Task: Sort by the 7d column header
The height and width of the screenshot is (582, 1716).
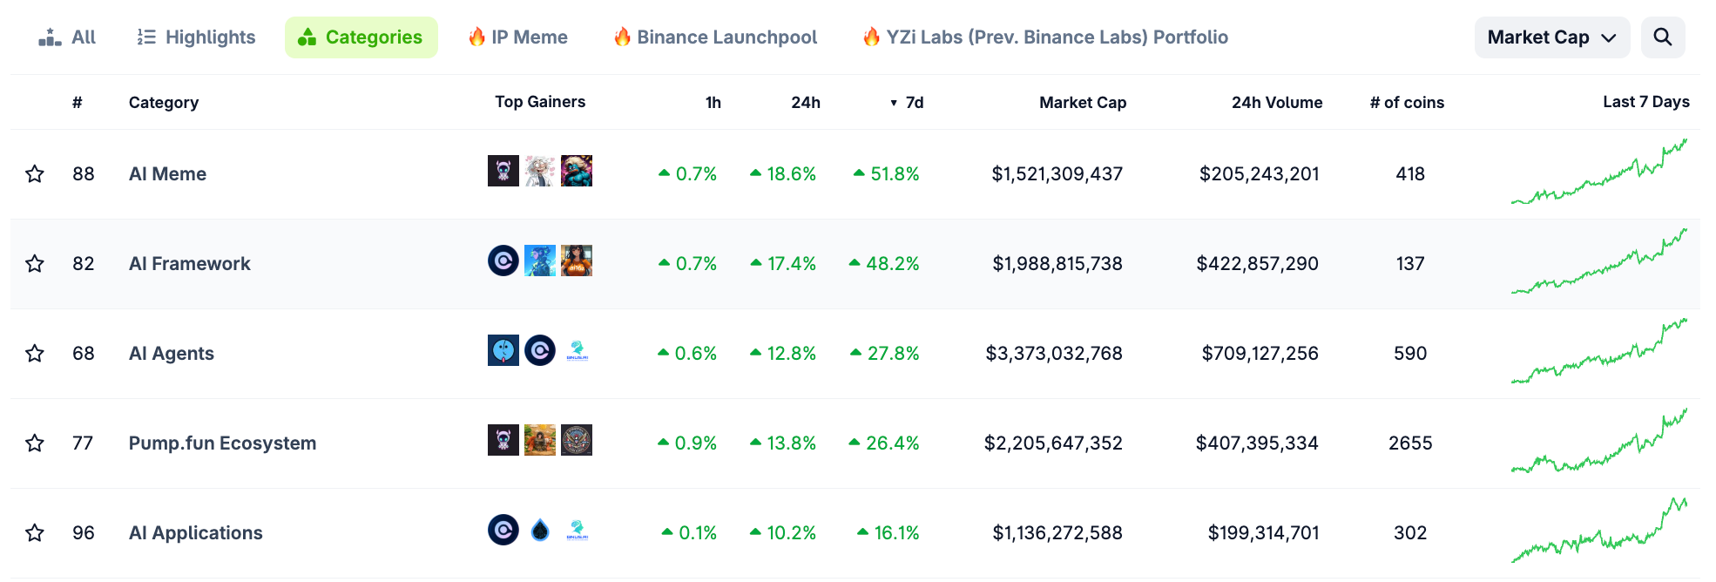Action: (913, 103)
